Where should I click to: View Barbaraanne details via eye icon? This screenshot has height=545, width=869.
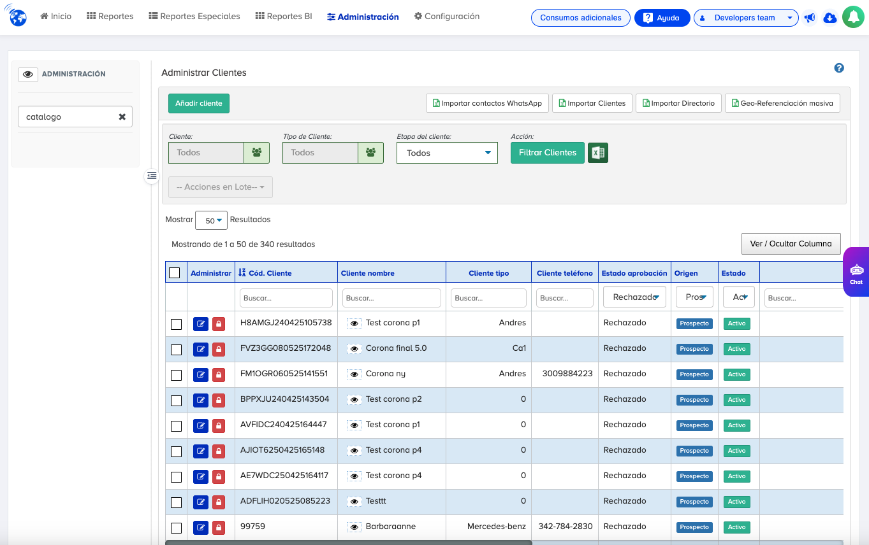(x=354, y=527)
